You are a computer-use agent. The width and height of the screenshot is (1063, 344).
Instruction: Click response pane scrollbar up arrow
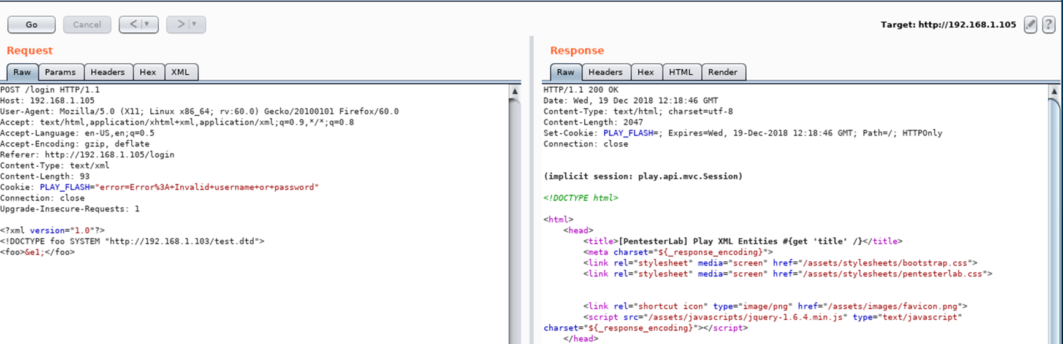point(1054,91)
